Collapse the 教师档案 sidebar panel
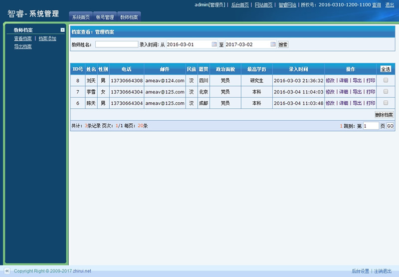 pyautogui.click(x=62, y=30)
